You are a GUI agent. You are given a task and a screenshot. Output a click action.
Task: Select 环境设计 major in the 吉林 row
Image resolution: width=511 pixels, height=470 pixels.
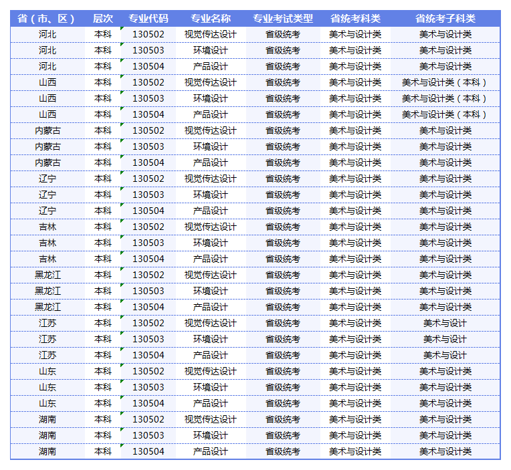(210, 243)
